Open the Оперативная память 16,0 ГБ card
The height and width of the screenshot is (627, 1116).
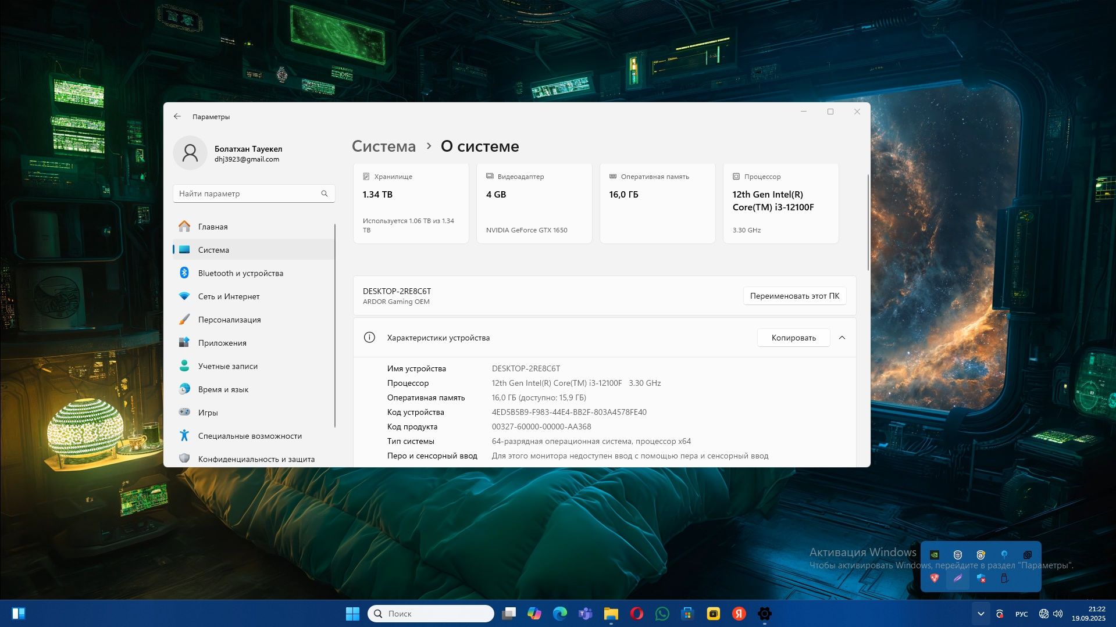coord(658,203)
